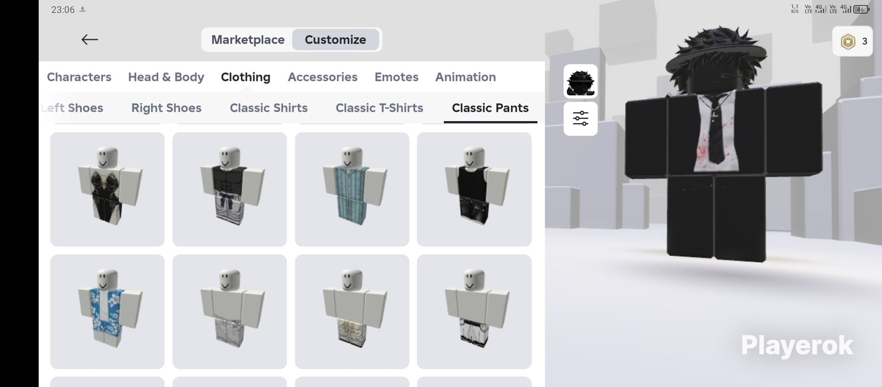The width and height of the screenshot is (882, 387).
Task: Select the Clothing category
Action: pyautogui.click(x=245, y=77)
